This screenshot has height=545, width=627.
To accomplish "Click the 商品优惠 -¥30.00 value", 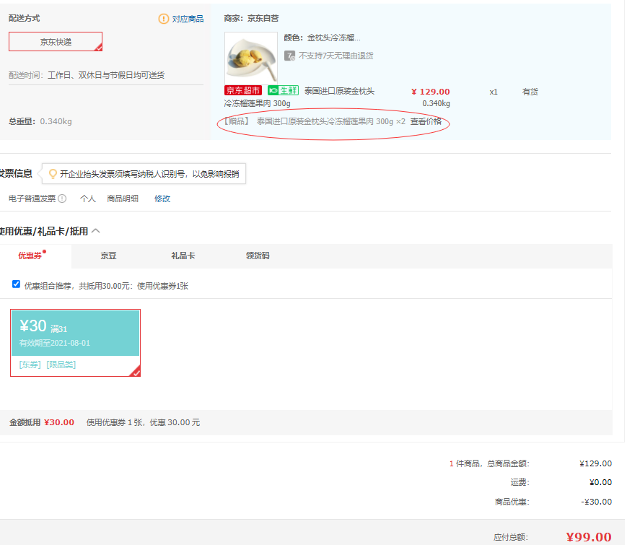I will click(596, 502).
